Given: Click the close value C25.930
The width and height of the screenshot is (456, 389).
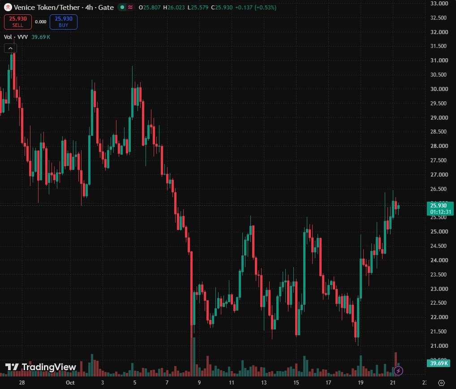Looking at the screenshot, I should pyautogui.click(x=222, y=7).
